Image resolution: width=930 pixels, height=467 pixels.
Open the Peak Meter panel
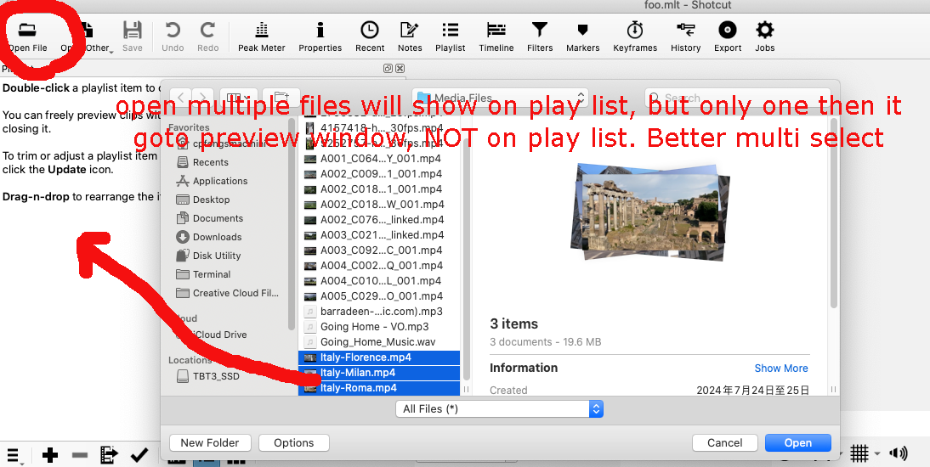[x=261, y=37]
